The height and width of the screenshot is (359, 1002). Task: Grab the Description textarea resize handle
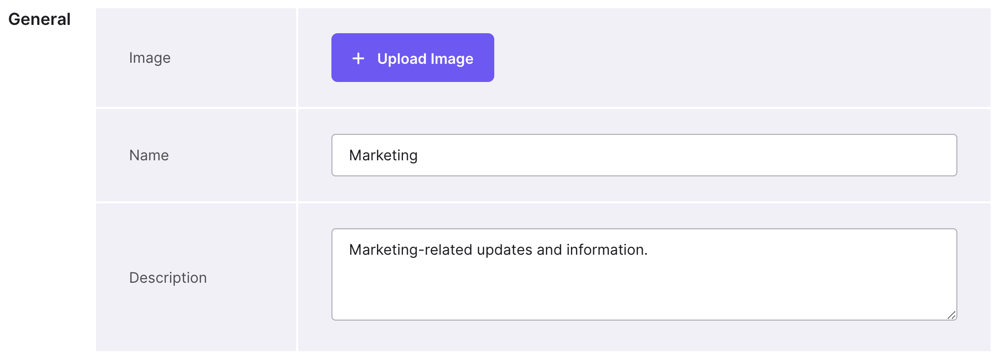951,315
